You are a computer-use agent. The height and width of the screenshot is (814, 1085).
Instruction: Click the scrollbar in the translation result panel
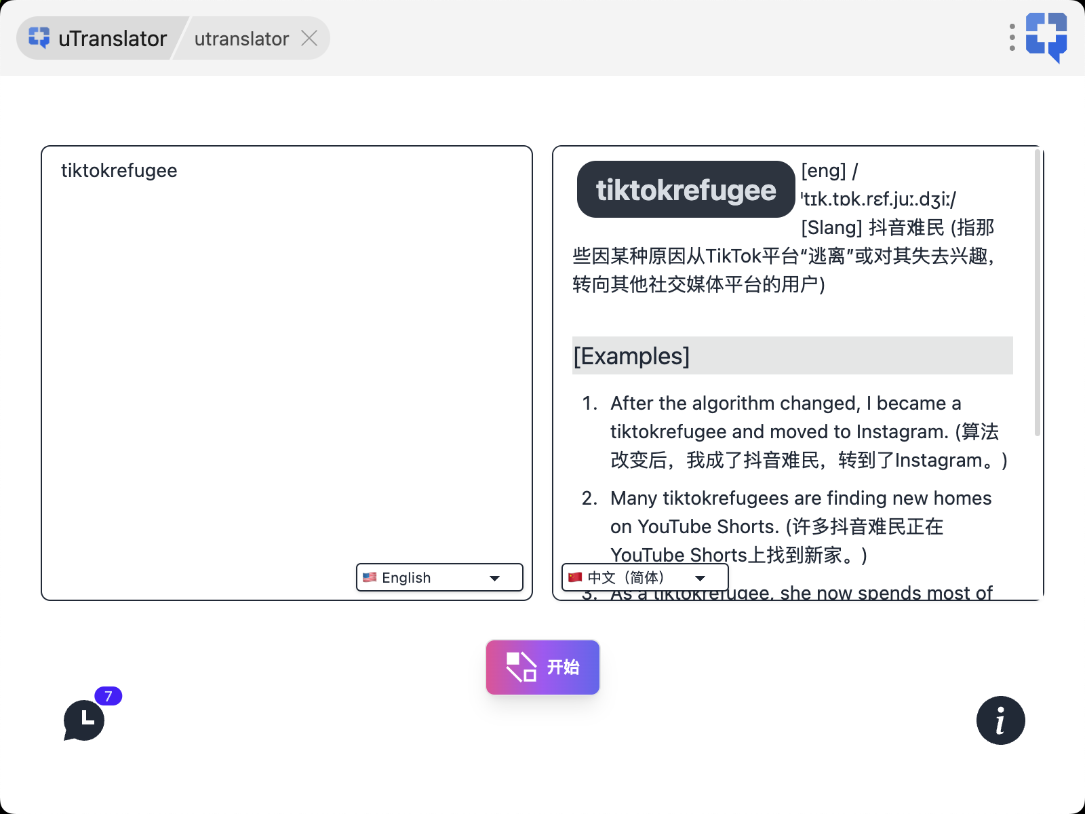[x=1037, y=292]
